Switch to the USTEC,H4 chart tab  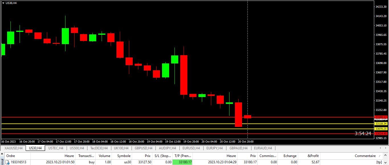click(x=56, y=148)
